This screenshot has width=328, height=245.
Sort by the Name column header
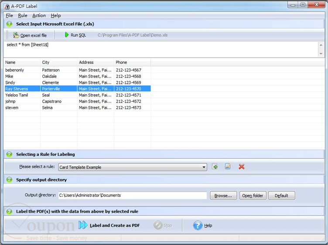pyautogui.click(x=22, y=62)
